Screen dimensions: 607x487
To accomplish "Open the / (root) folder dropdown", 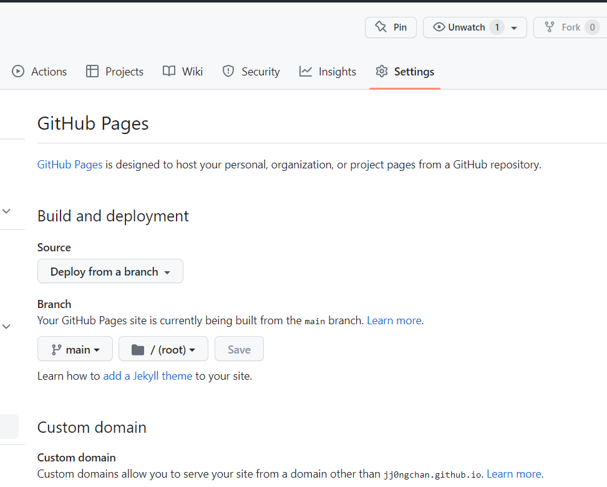I will click(163, 349).
